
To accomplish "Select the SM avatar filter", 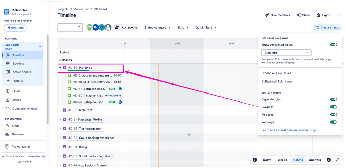I will pyautogui.click(x=95, y=27).
